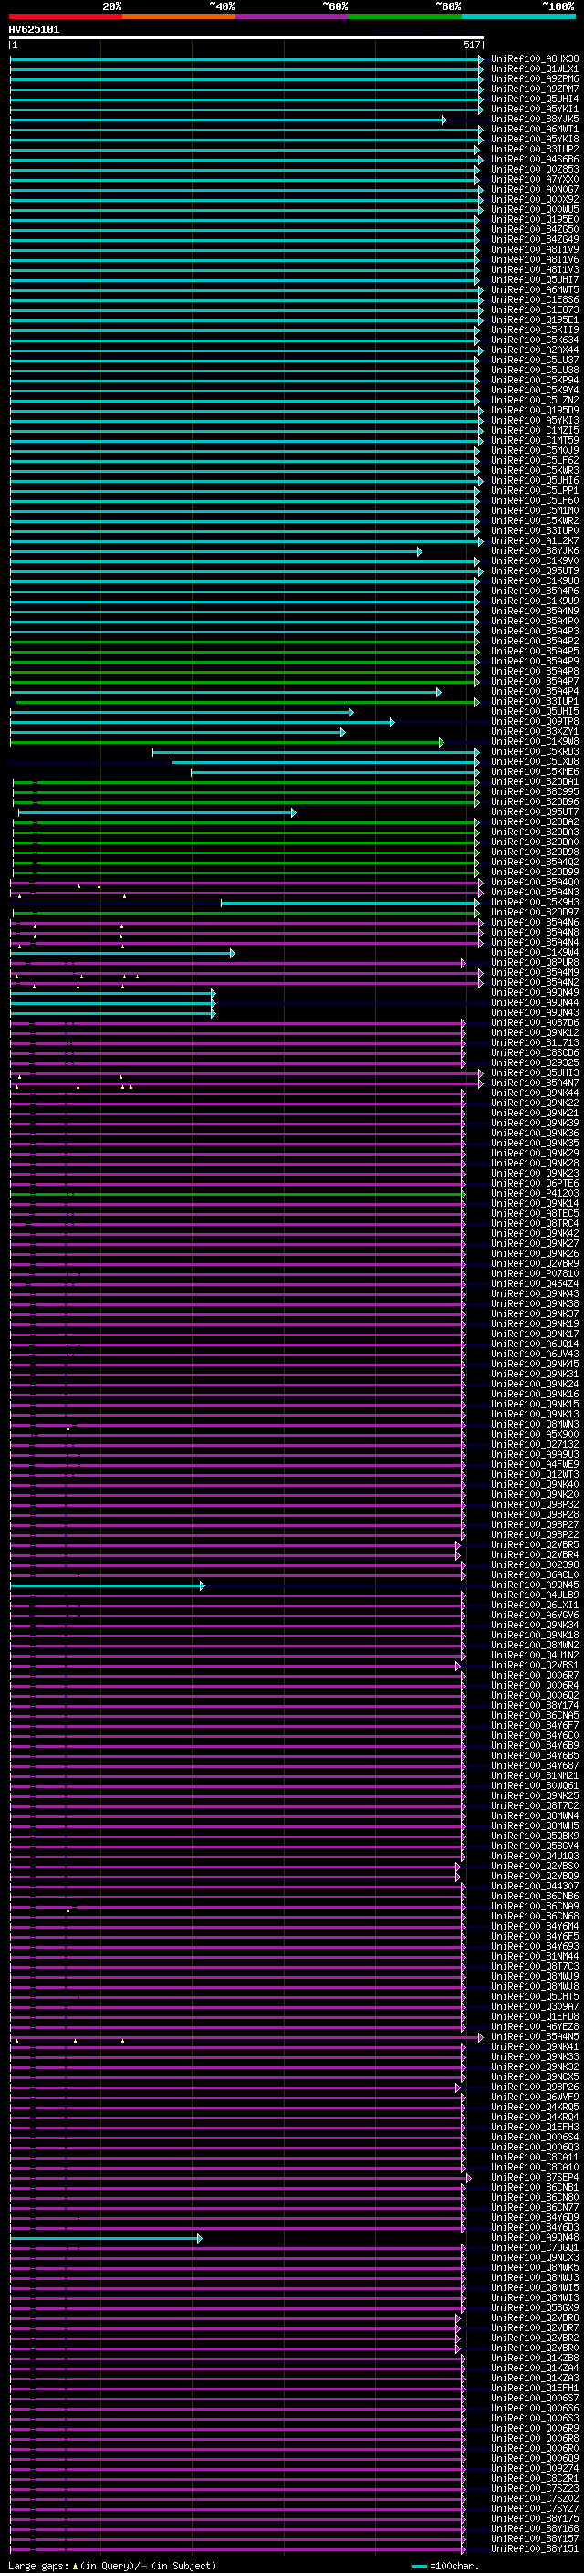Select hit UniRef100_A7YXX0
Image resolution: width=584 pixels, height=2573 pixels.
(x=535, y=180)
